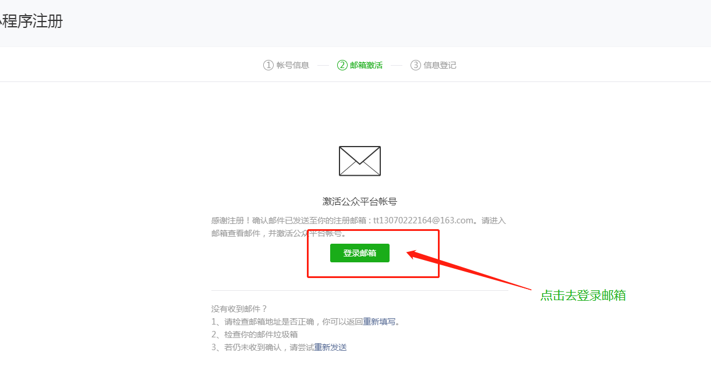Click the tt13070222164@163.com email address
Image resolution: width=711 pixels, height=374 pixels.
[x=423, y=220]
